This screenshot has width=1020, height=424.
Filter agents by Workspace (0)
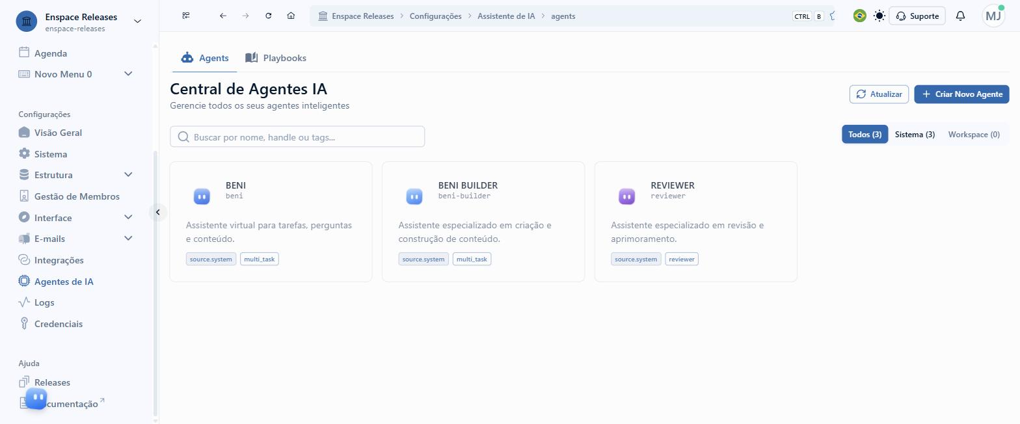pyautogui.click(x=974, y=134)
